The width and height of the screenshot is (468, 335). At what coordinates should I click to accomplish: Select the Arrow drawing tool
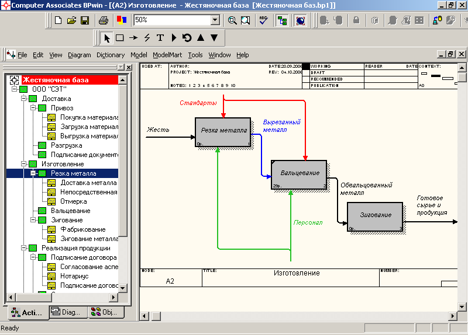click(133, 38)
